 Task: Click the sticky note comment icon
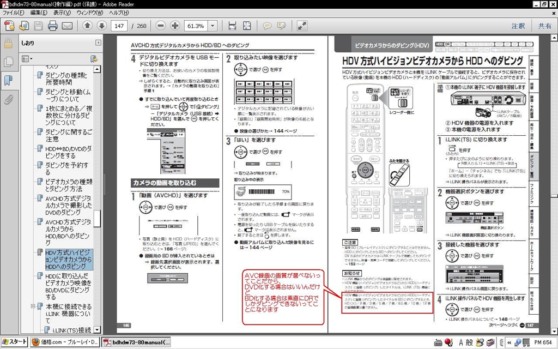[x=267, y=26]
